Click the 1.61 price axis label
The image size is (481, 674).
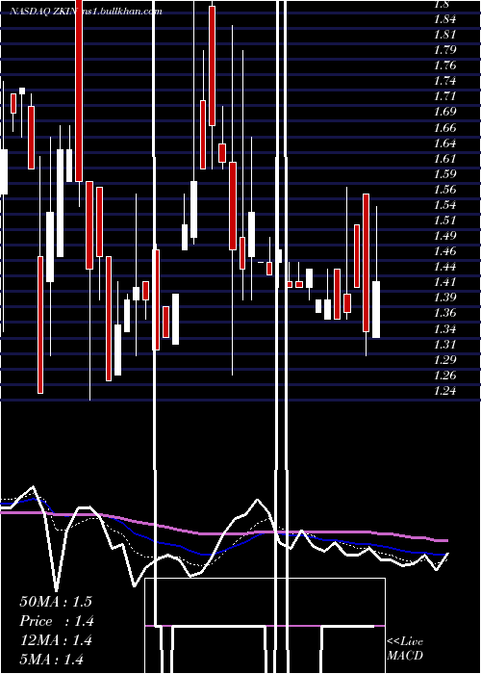coord(444,159)
